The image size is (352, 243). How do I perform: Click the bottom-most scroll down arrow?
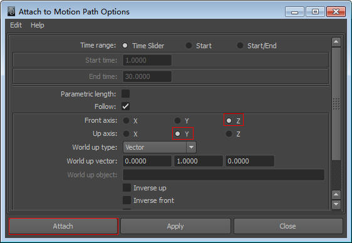pyautogui.click(x=336, y=204)
